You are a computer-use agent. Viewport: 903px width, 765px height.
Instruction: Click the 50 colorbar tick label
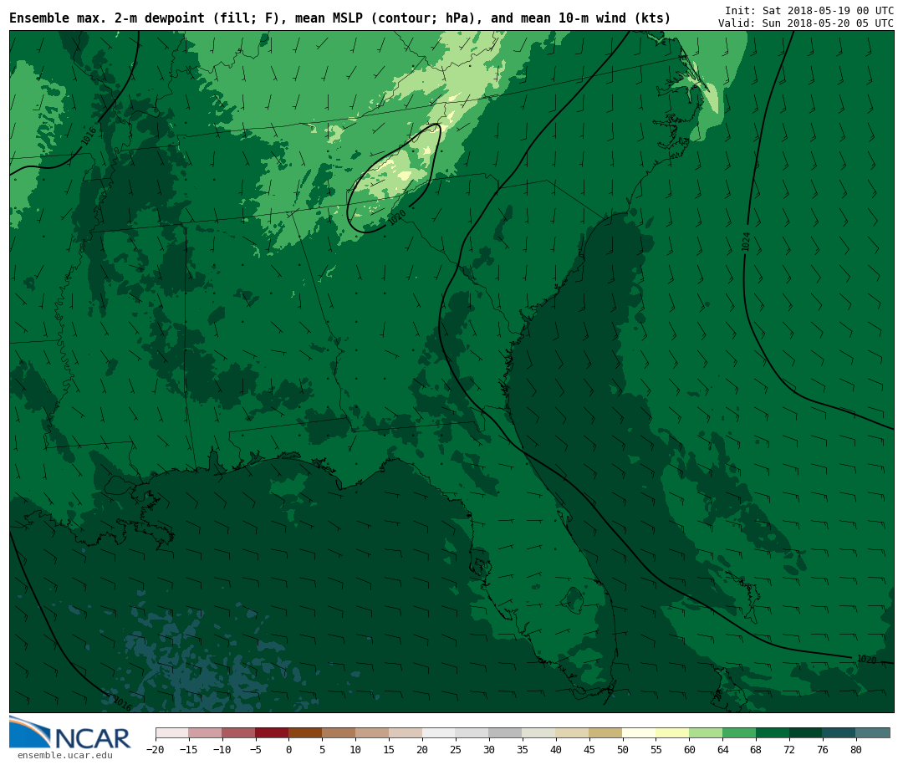click(623, 749)
